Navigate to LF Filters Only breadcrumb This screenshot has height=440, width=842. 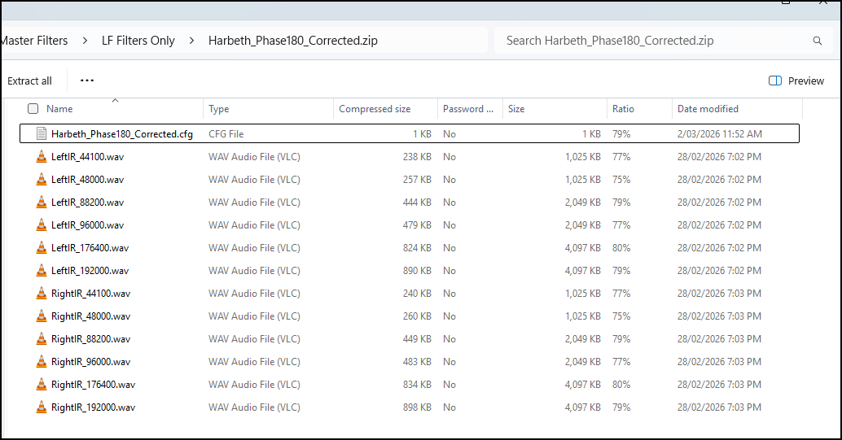coord(138,41)
